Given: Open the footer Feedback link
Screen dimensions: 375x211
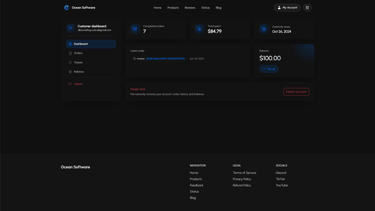Looking at the screenshot, I should tap(197, 185).
